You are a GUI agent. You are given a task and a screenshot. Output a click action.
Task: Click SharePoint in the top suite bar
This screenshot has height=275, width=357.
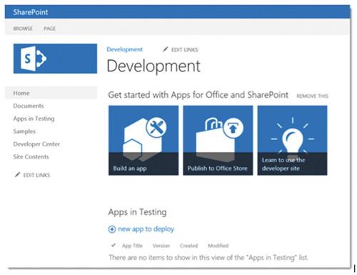(31, 12)
